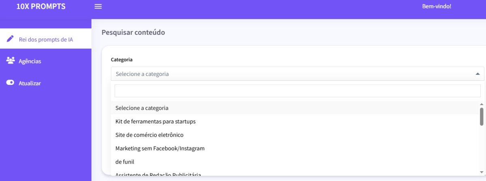Image resolution: width=486 pixels, height=181 pixels.
Task: Collapse the Selecione a categoria dropdown
Action: (x=298, y=74)
